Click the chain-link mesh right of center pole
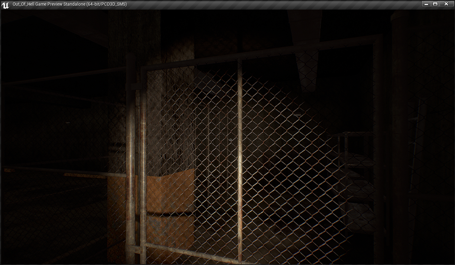Screen dimensions: 455x265 [x=283, y=159]
